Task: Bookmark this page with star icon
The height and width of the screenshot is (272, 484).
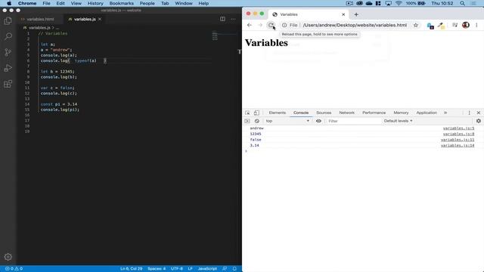Action: click(x=416, y=25)
